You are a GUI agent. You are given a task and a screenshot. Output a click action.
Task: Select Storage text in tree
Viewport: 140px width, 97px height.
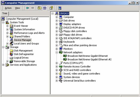coord(14,47)
